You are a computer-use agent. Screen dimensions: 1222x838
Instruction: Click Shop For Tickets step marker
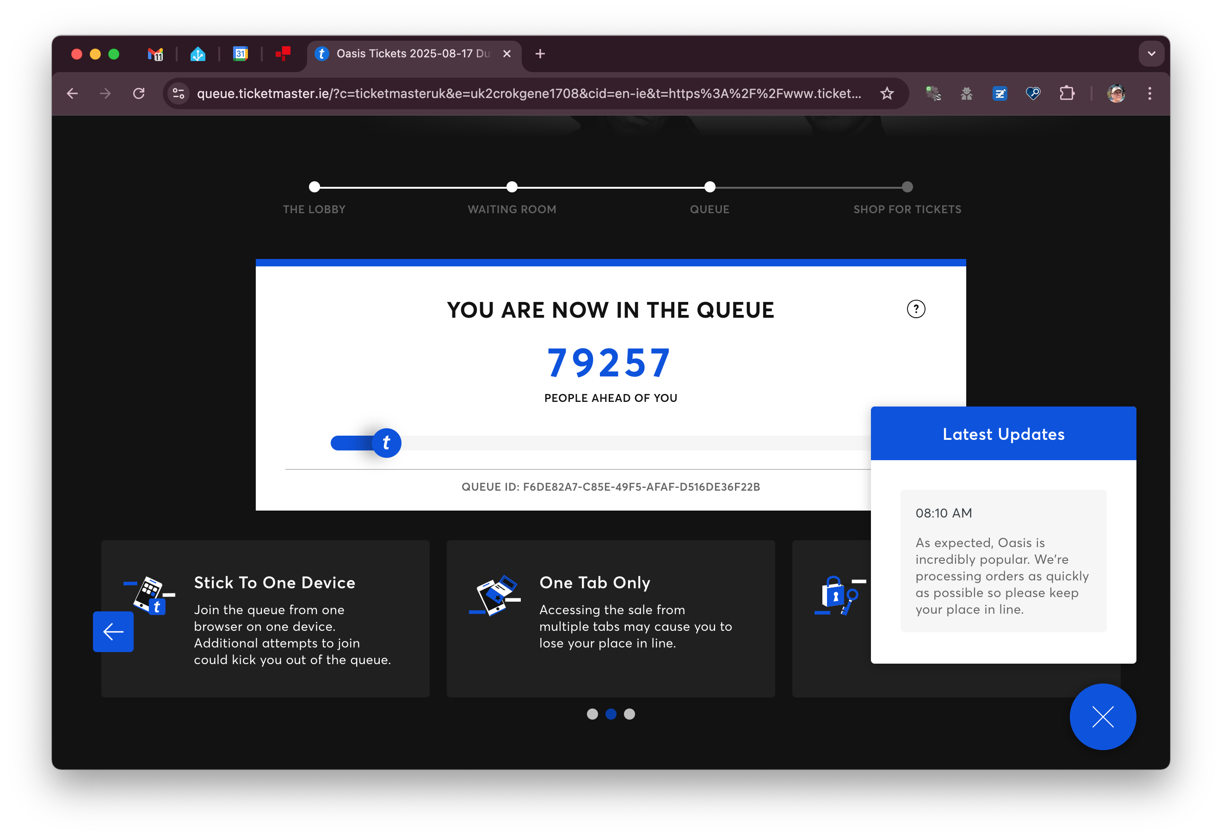[907, 187]
